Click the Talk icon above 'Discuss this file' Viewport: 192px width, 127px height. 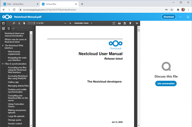[x=166, y=66]
